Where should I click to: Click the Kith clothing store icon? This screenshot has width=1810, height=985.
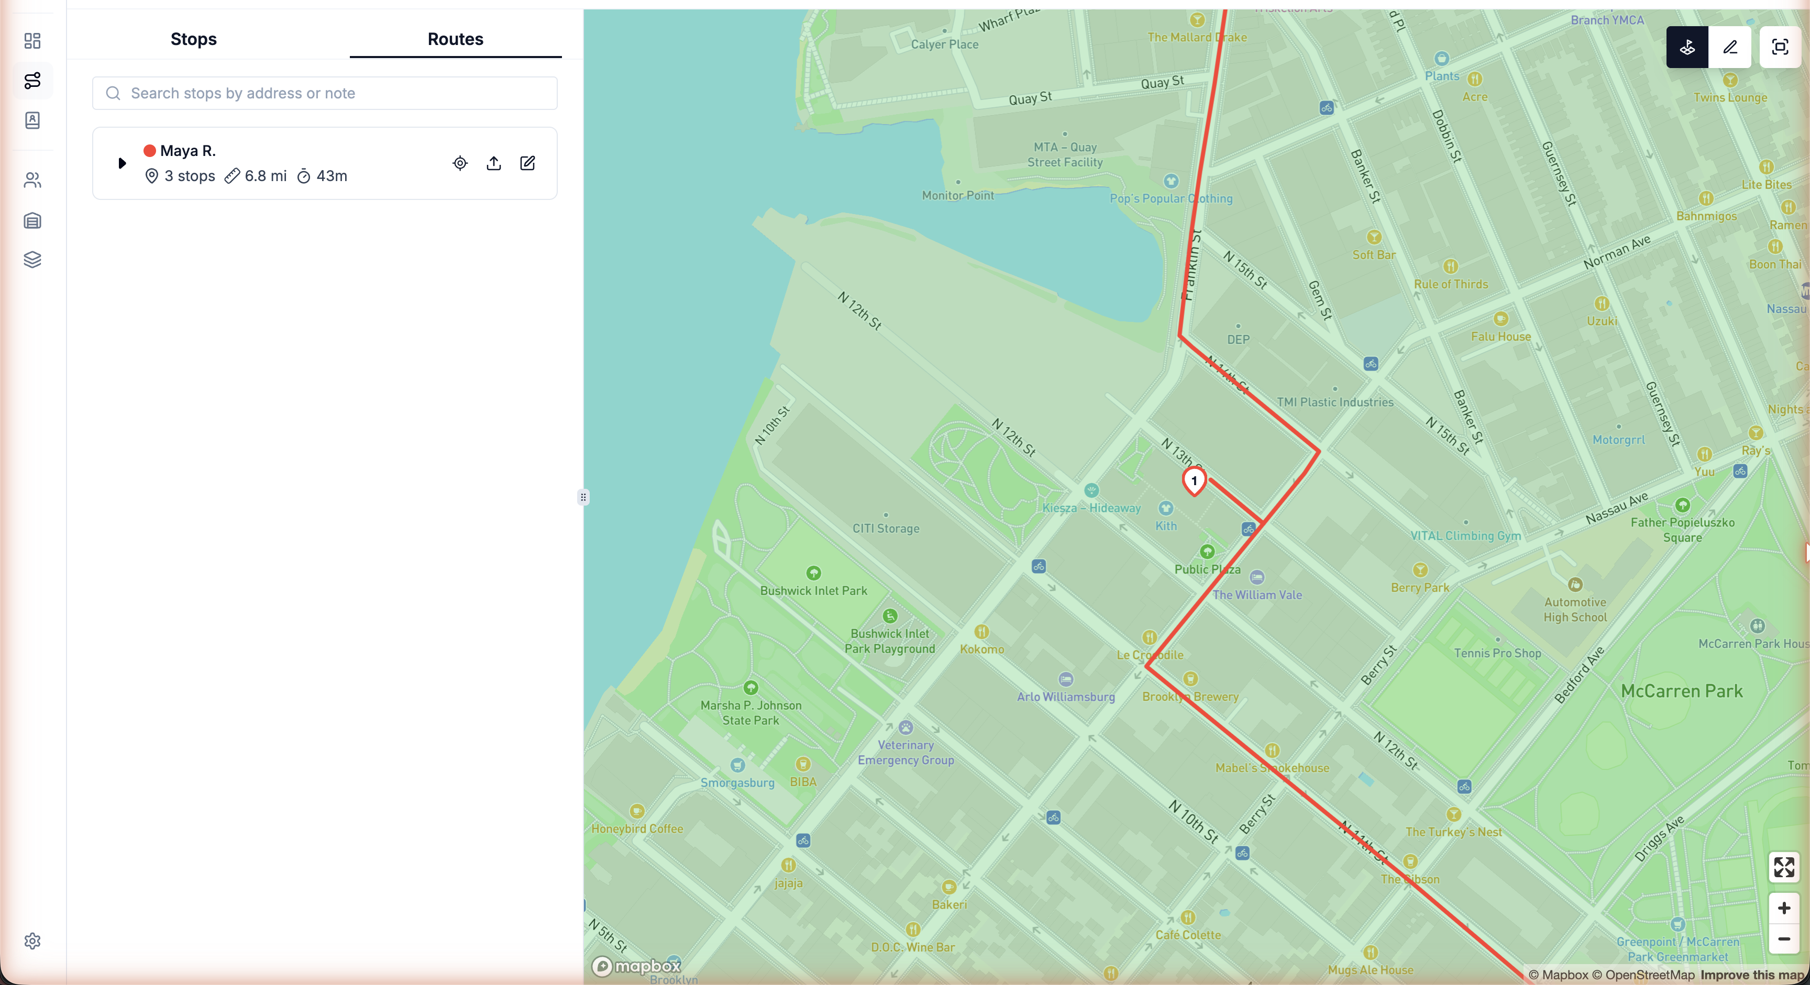(x=1166, y=508)
